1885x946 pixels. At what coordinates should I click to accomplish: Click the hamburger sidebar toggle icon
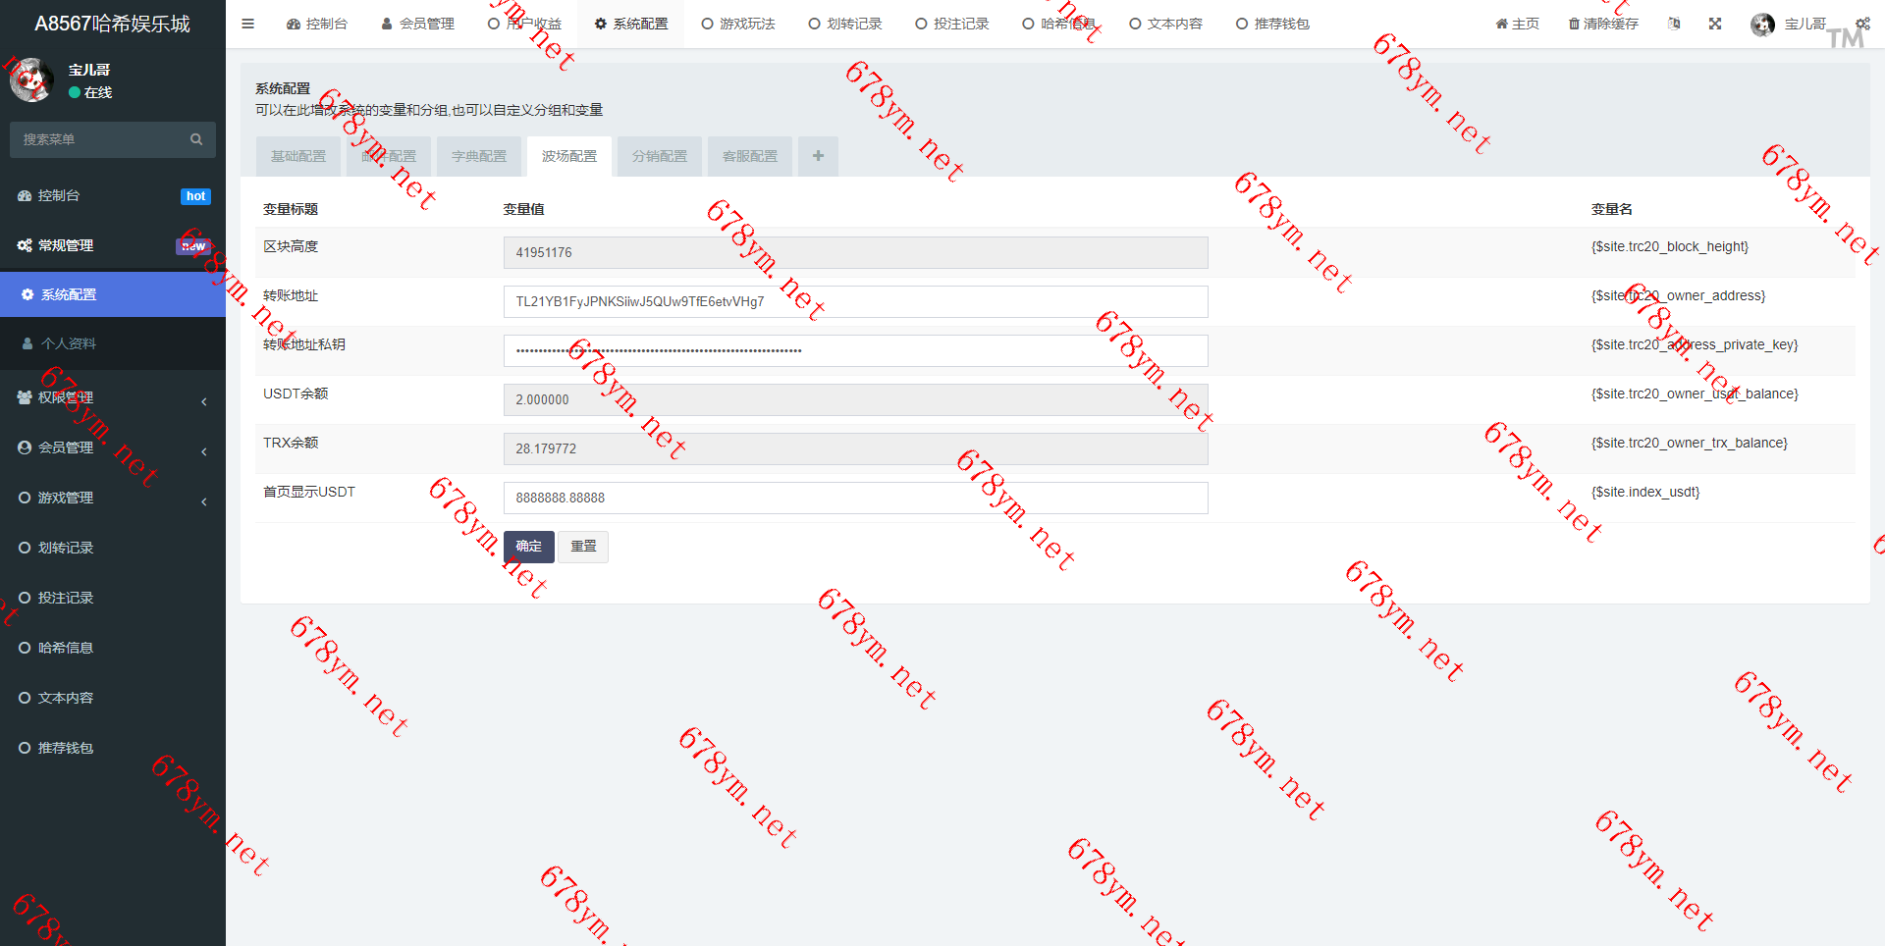[x=247, y=24]
